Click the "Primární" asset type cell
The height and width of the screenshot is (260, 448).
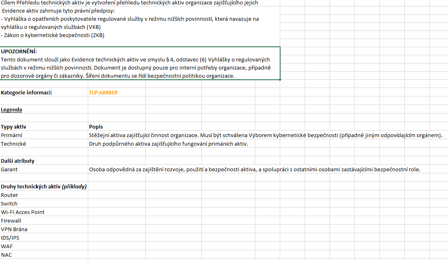tap(11, 135)
